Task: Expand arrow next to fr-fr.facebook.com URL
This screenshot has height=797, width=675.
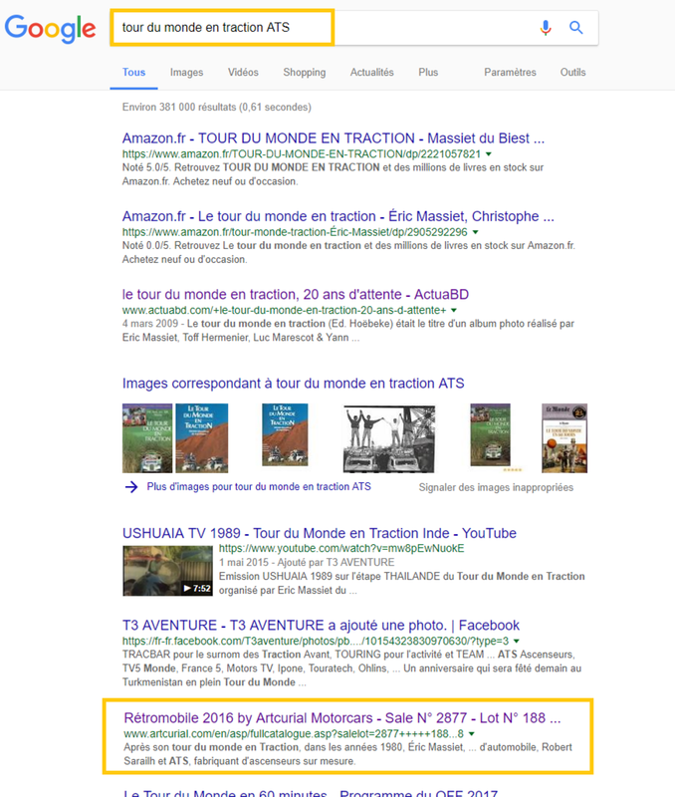Action: pos(517,641)
